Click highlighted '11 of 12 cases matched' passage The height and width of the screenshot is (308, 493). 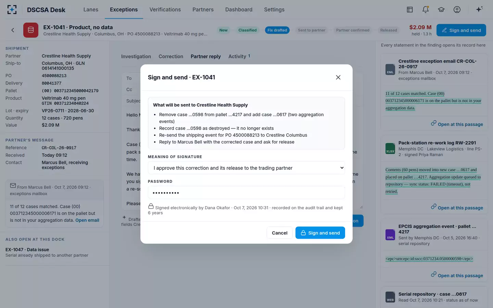[x=433, y=101]
